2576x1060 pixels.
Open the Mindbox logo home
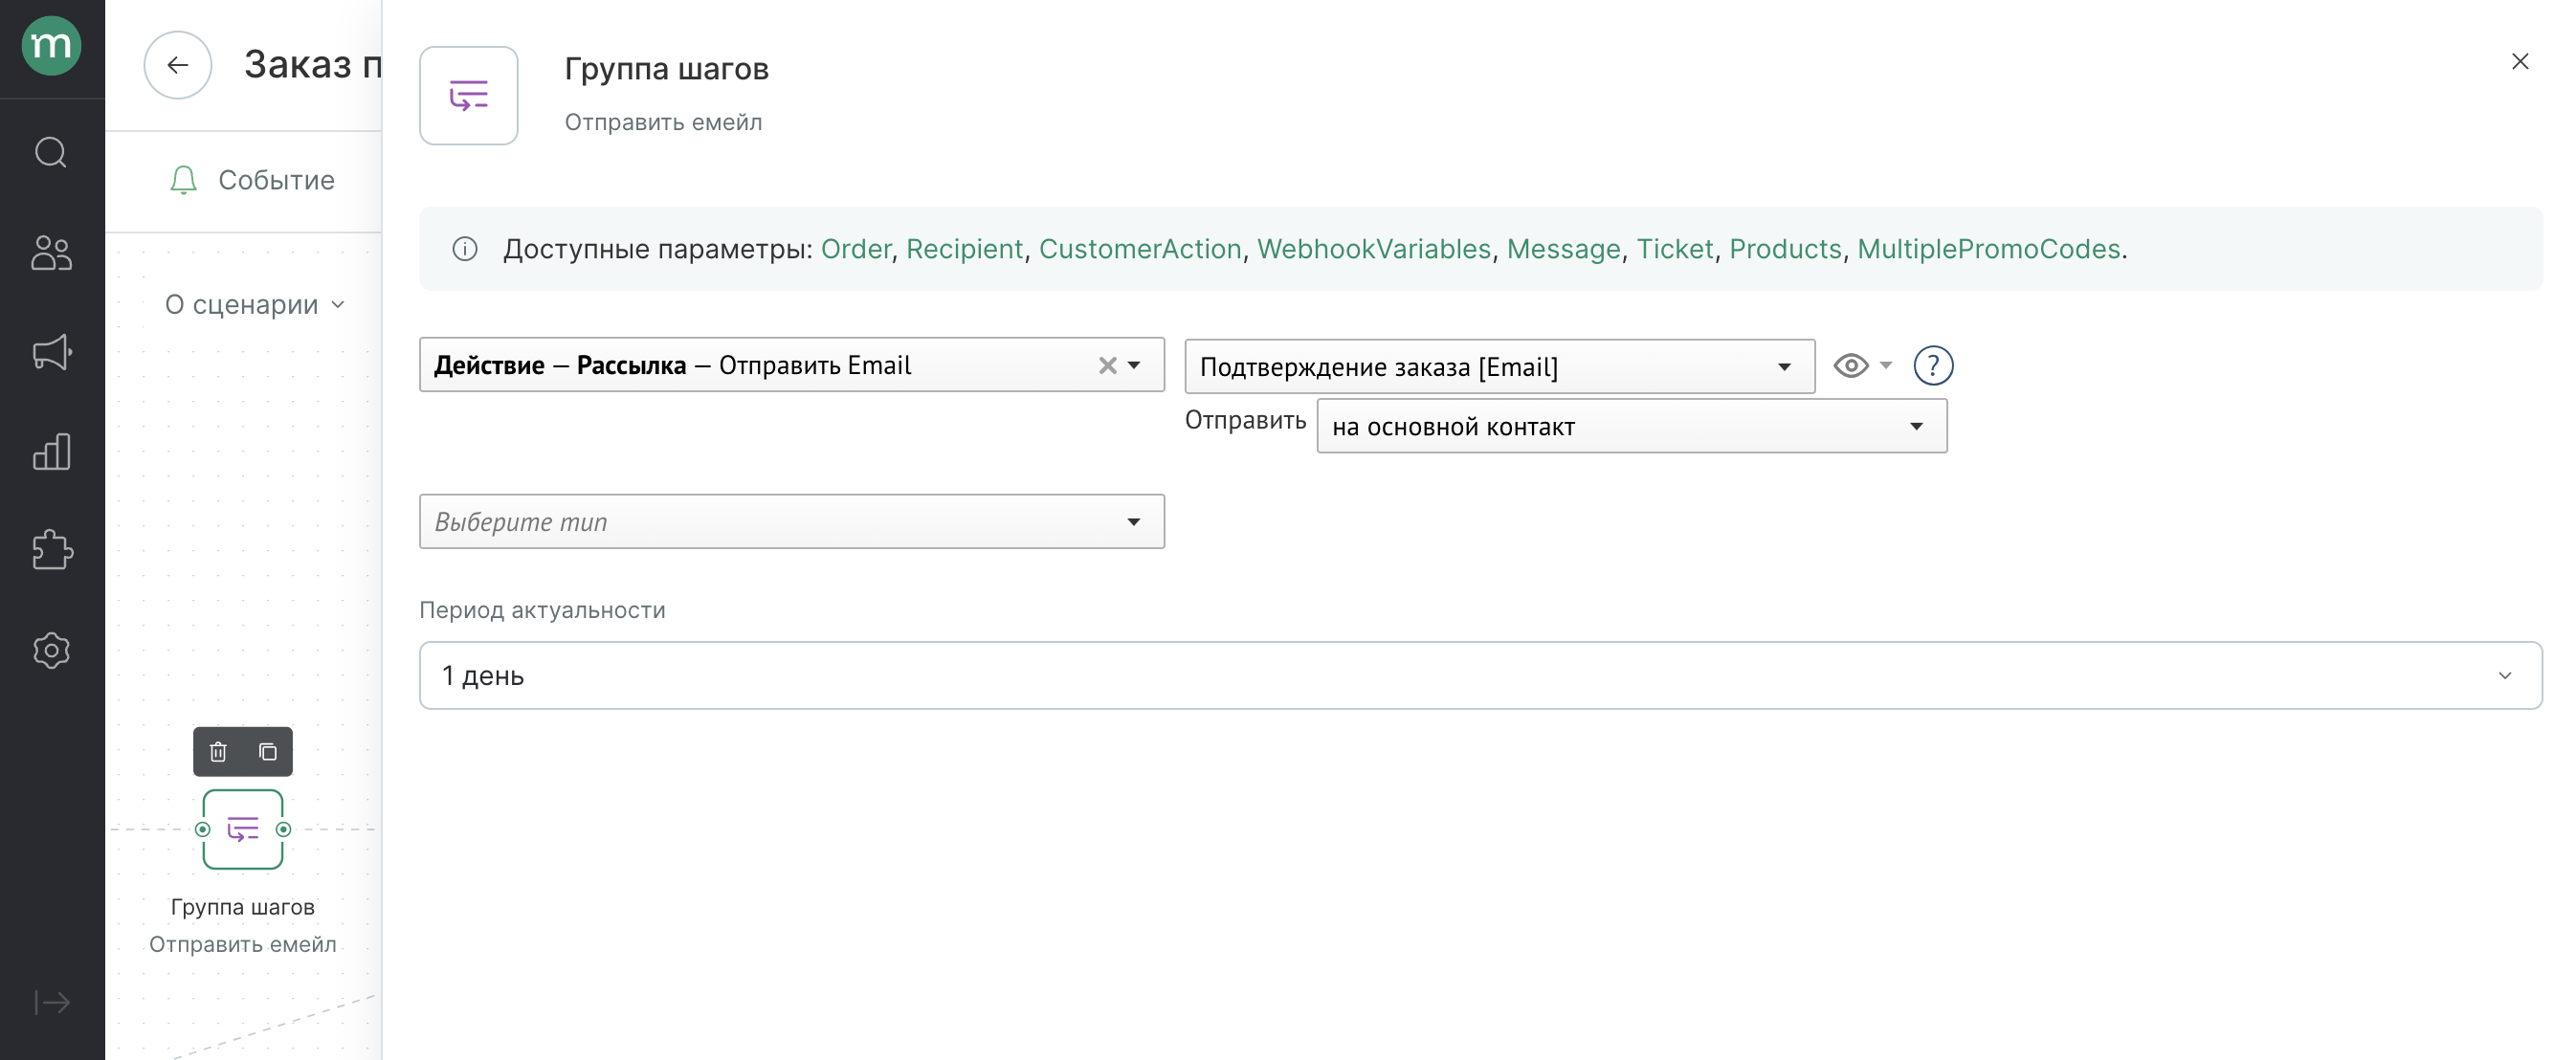tap(51, 46)
